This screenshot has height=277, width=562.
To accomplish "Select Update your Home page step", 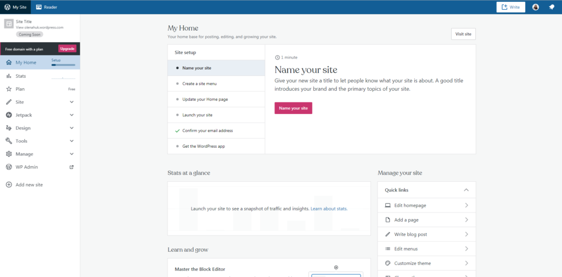I will click(216, 100).
